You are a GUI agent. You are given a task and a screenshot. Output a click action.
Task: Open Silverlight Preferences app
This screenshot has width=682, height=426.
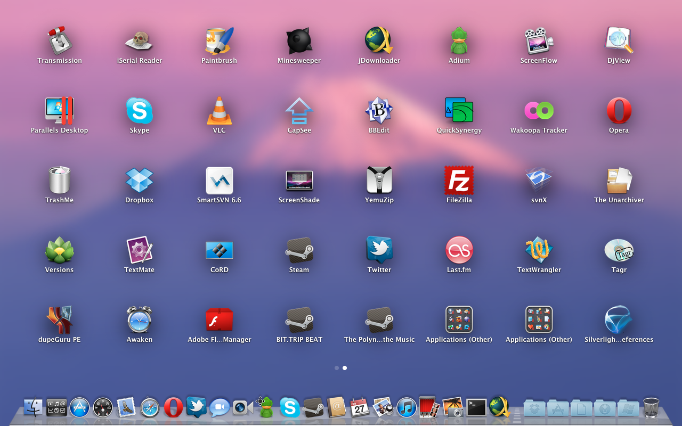[619, 320]
